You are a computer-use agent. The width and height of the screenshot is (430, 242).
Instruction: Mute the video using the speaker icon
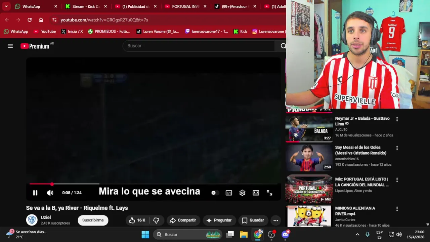point(50,193)
